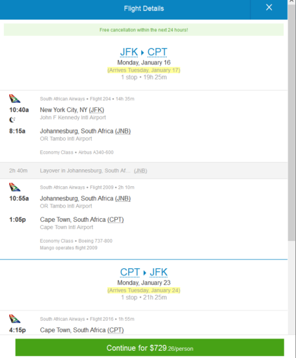Click the vertical scrollbar thumb

click(x=291, y=122)
